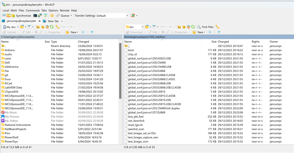Go to home directory in remote panel
The image size is (294, 153).
188,27
